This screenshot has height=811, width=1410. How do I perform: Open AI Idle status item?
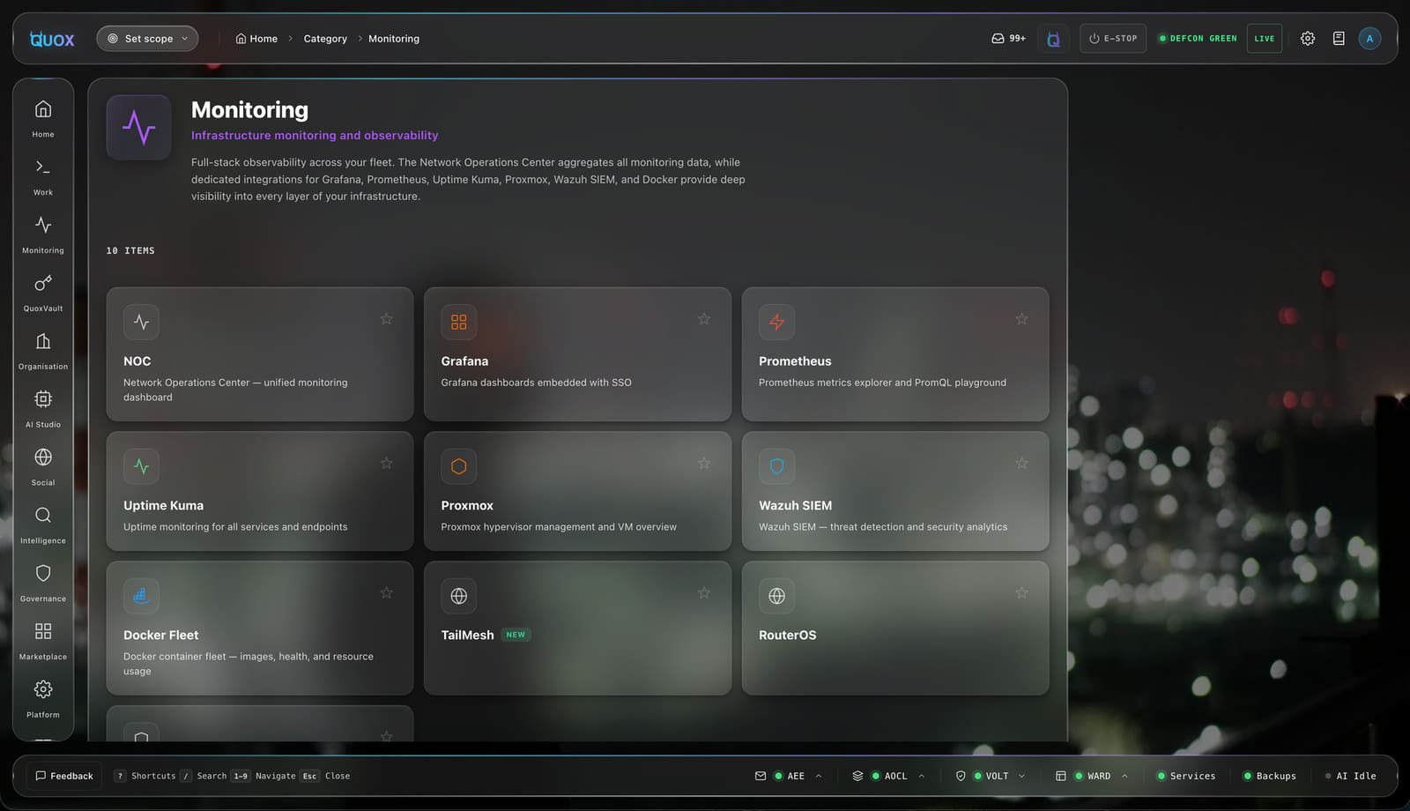tap(1351, 777)
